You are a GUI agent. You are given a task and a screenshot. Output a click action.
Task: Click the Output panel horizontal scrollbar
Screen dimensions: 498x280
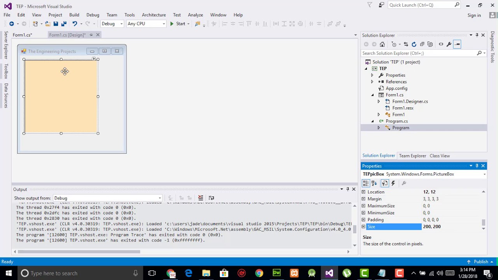click(x=79, y=252)
